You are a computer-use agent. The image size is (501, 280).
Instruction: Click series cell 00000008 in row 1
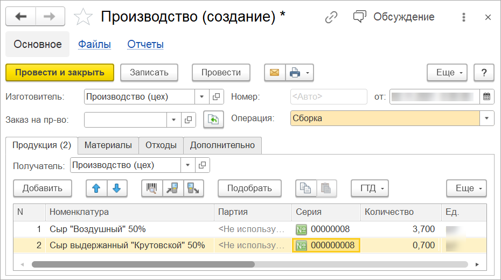pyautogui.click(x=326, y=229)
